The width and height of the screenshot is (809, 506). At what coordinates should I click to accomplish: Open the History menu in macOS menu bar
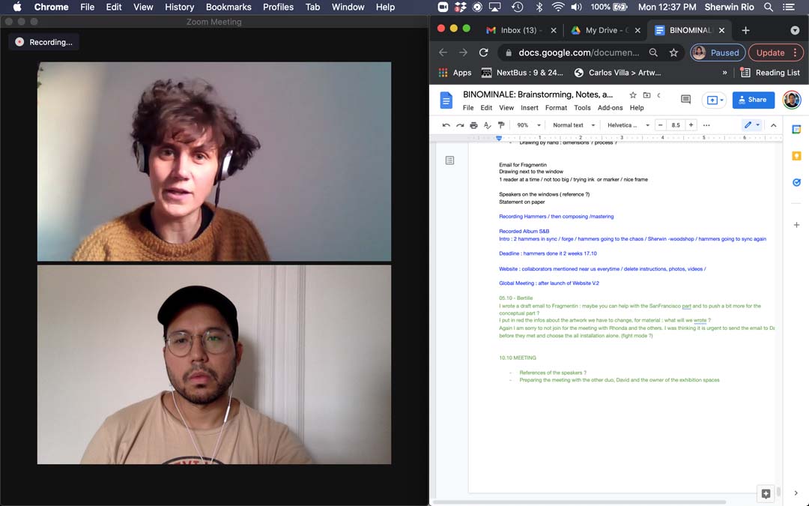[x=179, y=7]
